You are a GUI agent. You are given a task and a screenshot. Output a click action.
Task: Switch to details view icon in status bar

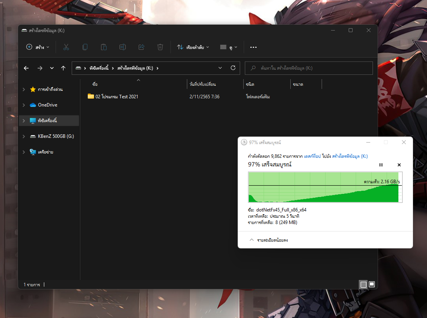pos(363,284)
